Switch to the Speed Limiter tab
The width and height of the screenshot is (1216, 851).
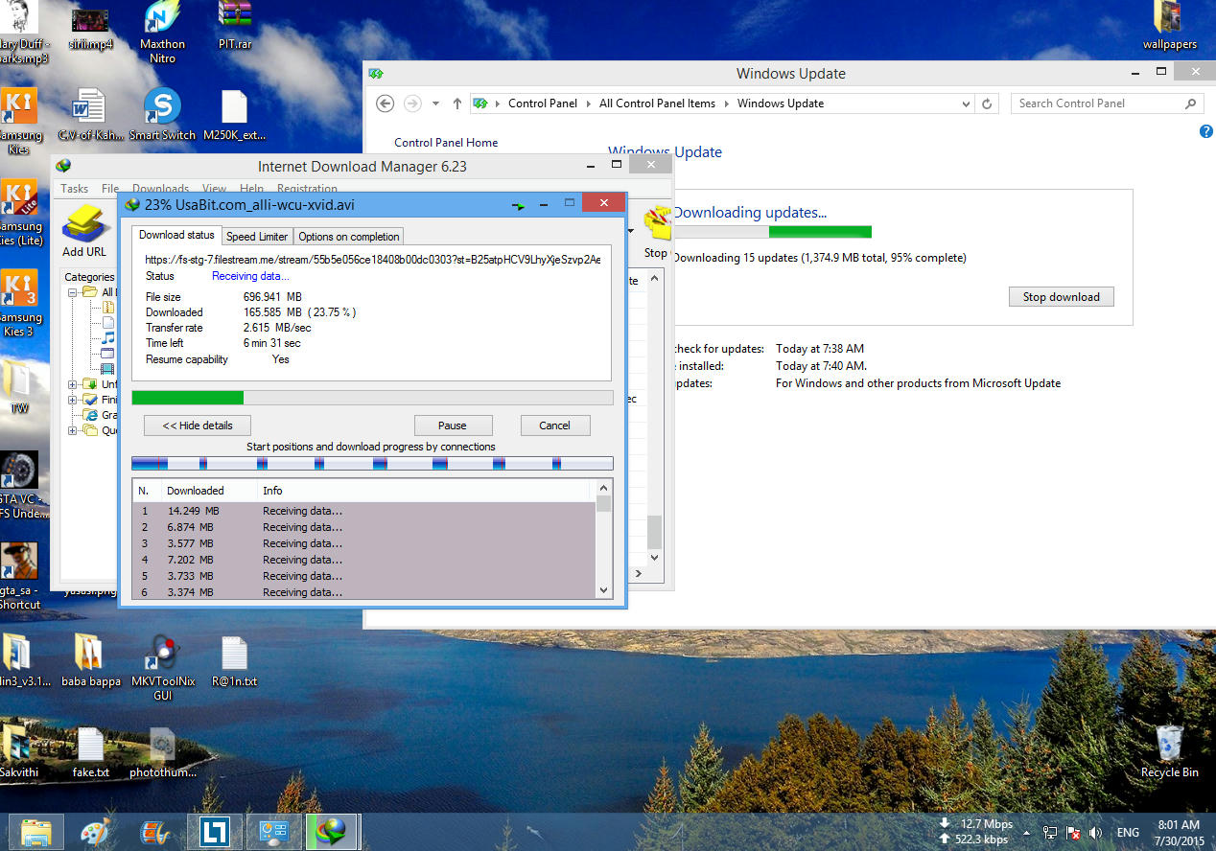coord(257,237)
